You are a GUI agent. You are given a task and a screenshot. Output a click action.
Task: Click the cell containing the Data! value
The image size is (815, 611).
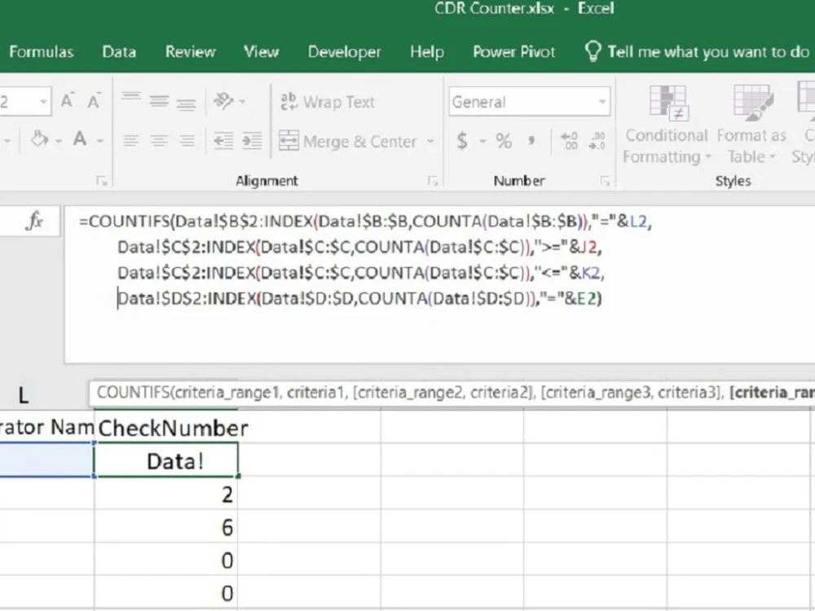click(167, 459)
